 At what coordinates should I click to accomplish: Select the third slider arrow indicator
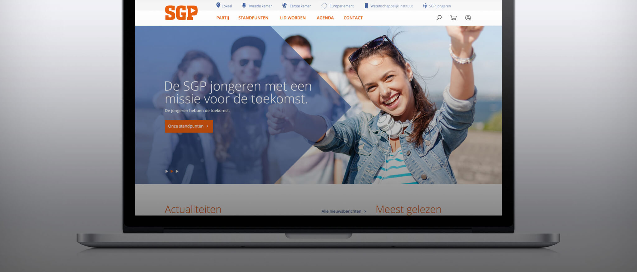click(x=177, y=171)
